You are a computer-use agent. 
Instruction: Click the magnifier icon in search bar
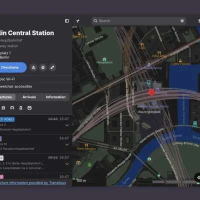tap(95, 20)
